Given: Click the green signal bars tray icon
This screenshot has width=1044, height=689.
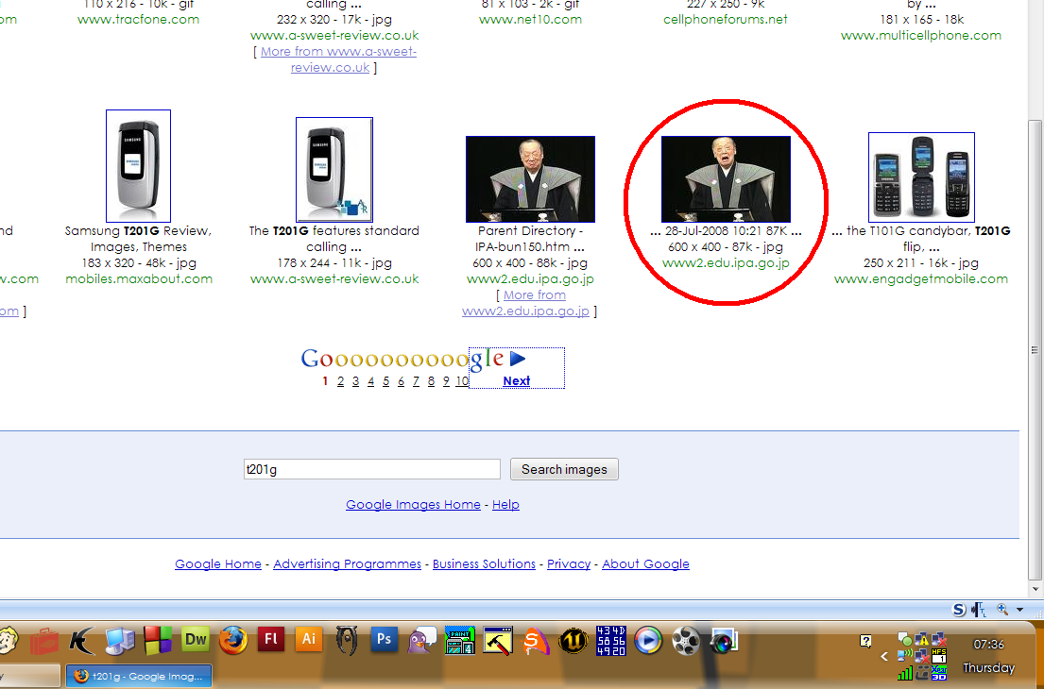Looking at the screenshot, I should point(905,672).
